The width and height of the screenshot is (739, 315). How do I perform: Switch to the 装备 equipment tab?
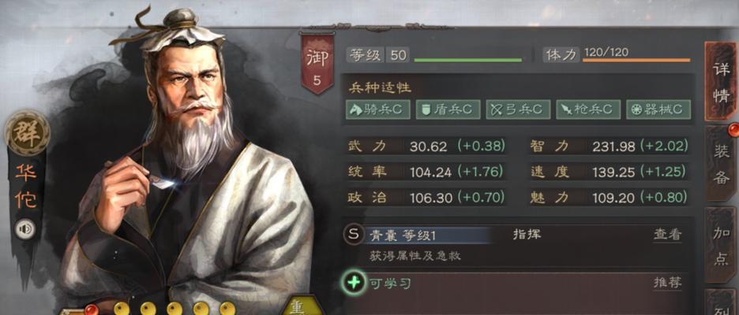[x=721, y=164]
